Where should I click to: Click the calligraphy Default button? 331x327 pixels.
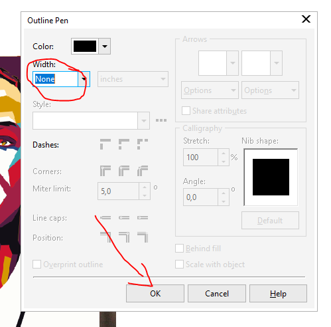(270, 221)
